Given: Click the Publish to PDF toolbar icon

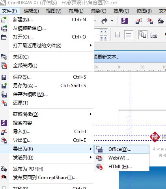Looking at the screenshot, I should (161, 21).
